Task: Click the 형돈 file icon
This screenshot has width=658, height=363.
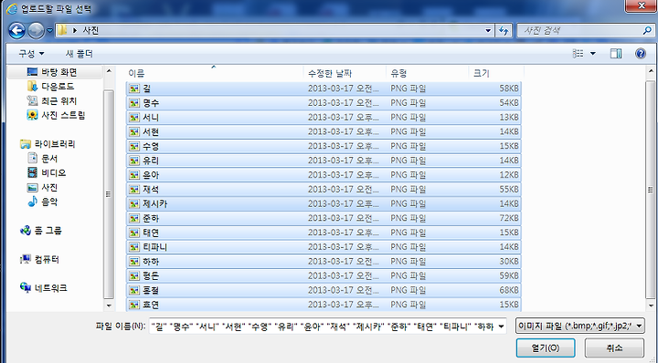Action: click(x=133, y=275)
